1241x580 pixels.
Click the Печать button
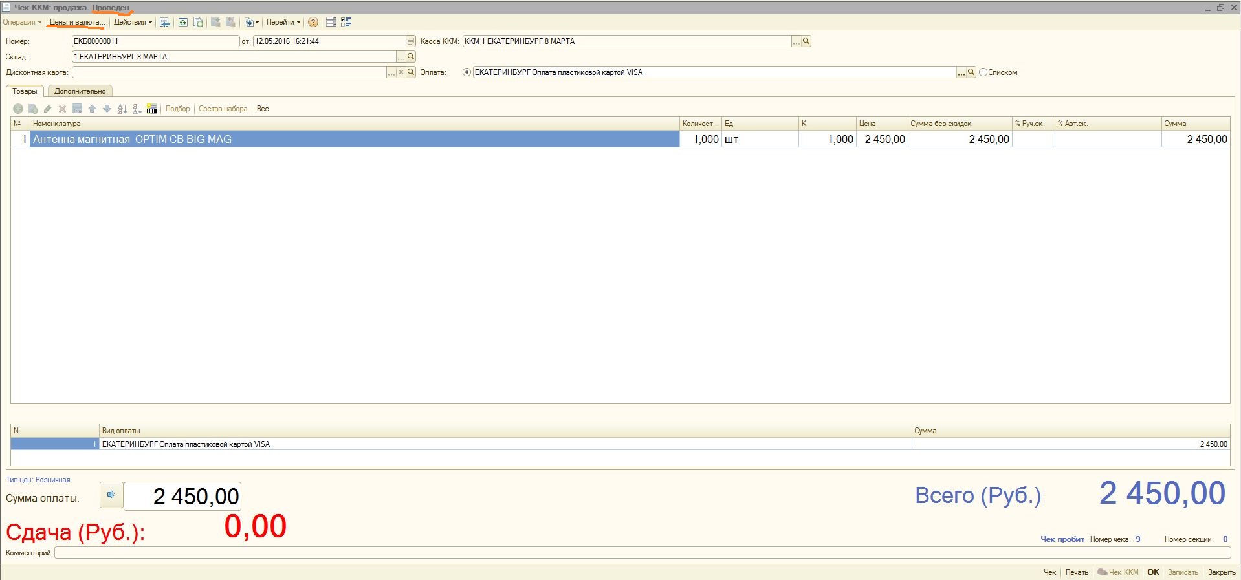coord(1077,572)
